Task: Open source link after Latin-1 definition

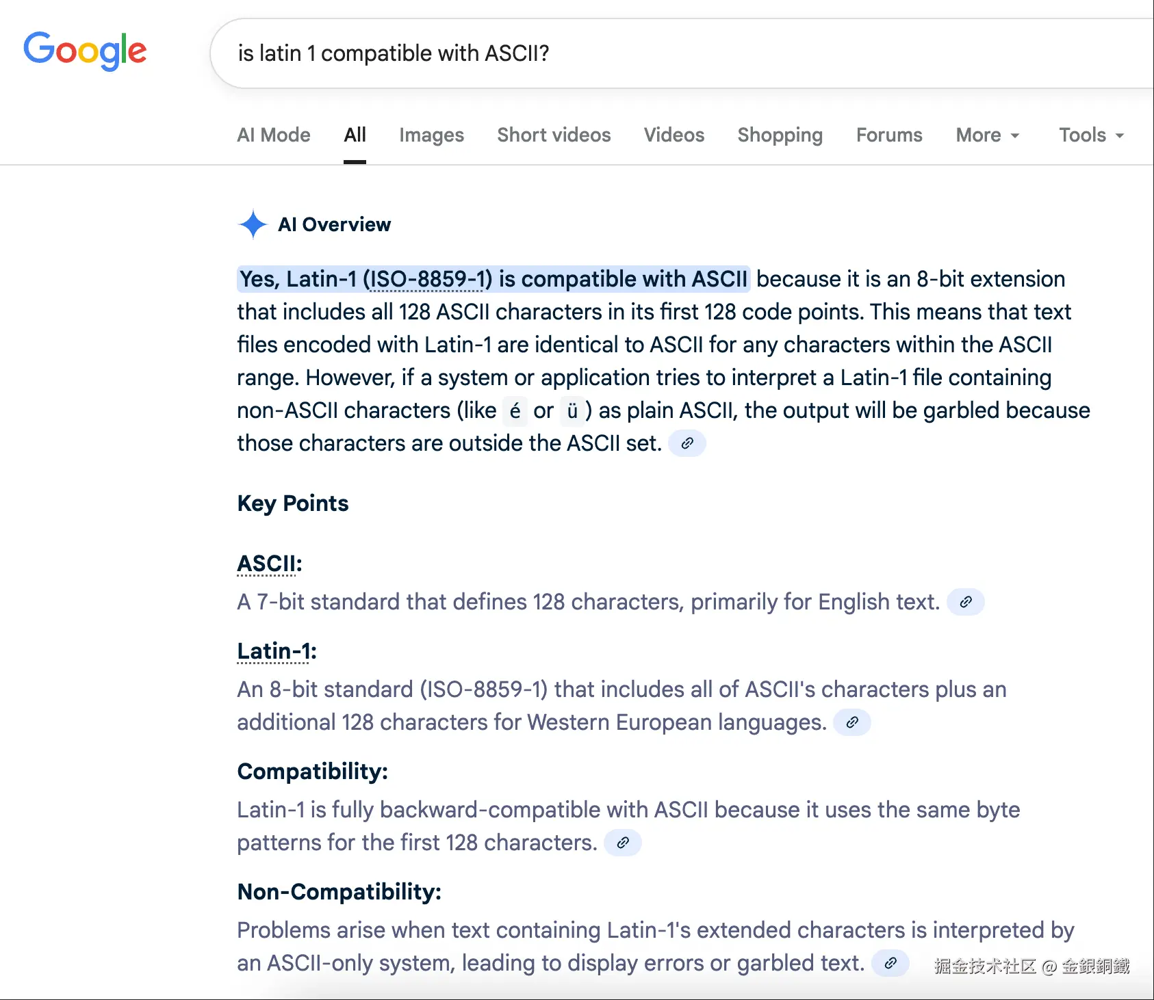Action: pyautogui.click(x=852, y=722)
